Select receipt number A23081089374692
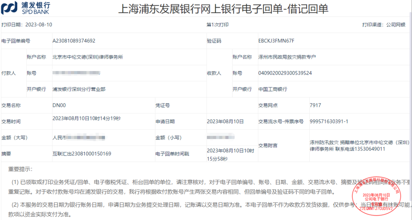Image resolution: width=412 pixels, height=220 pixels. [x=74, y=41]
